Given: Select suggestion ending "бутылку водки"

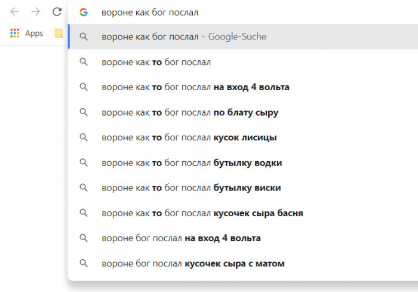Looking at the screenshot, I should click(x=192, y=163).
